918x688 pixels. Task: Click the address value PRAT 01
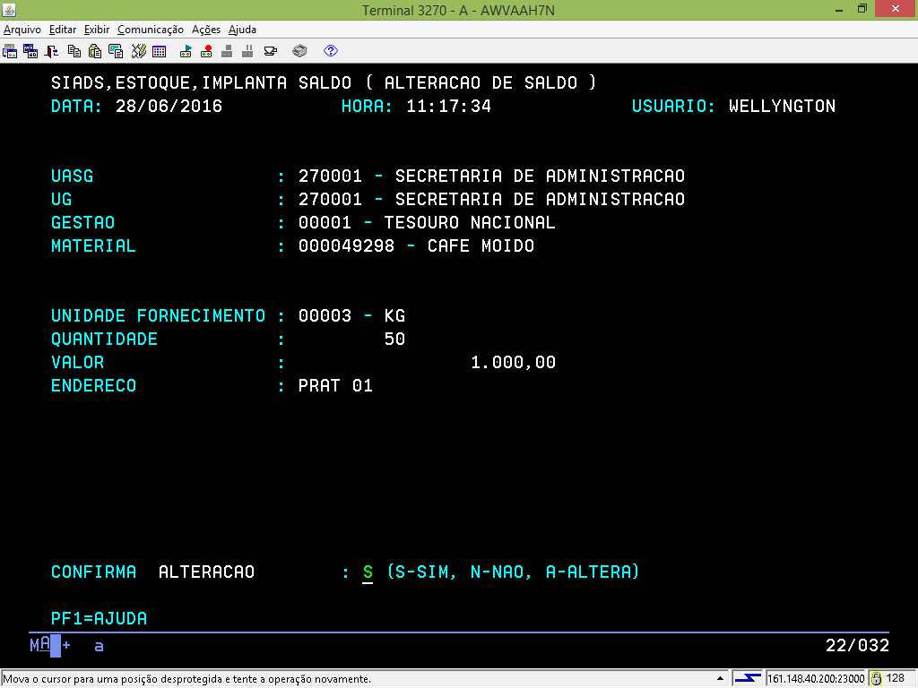click(x=335, y=386)
